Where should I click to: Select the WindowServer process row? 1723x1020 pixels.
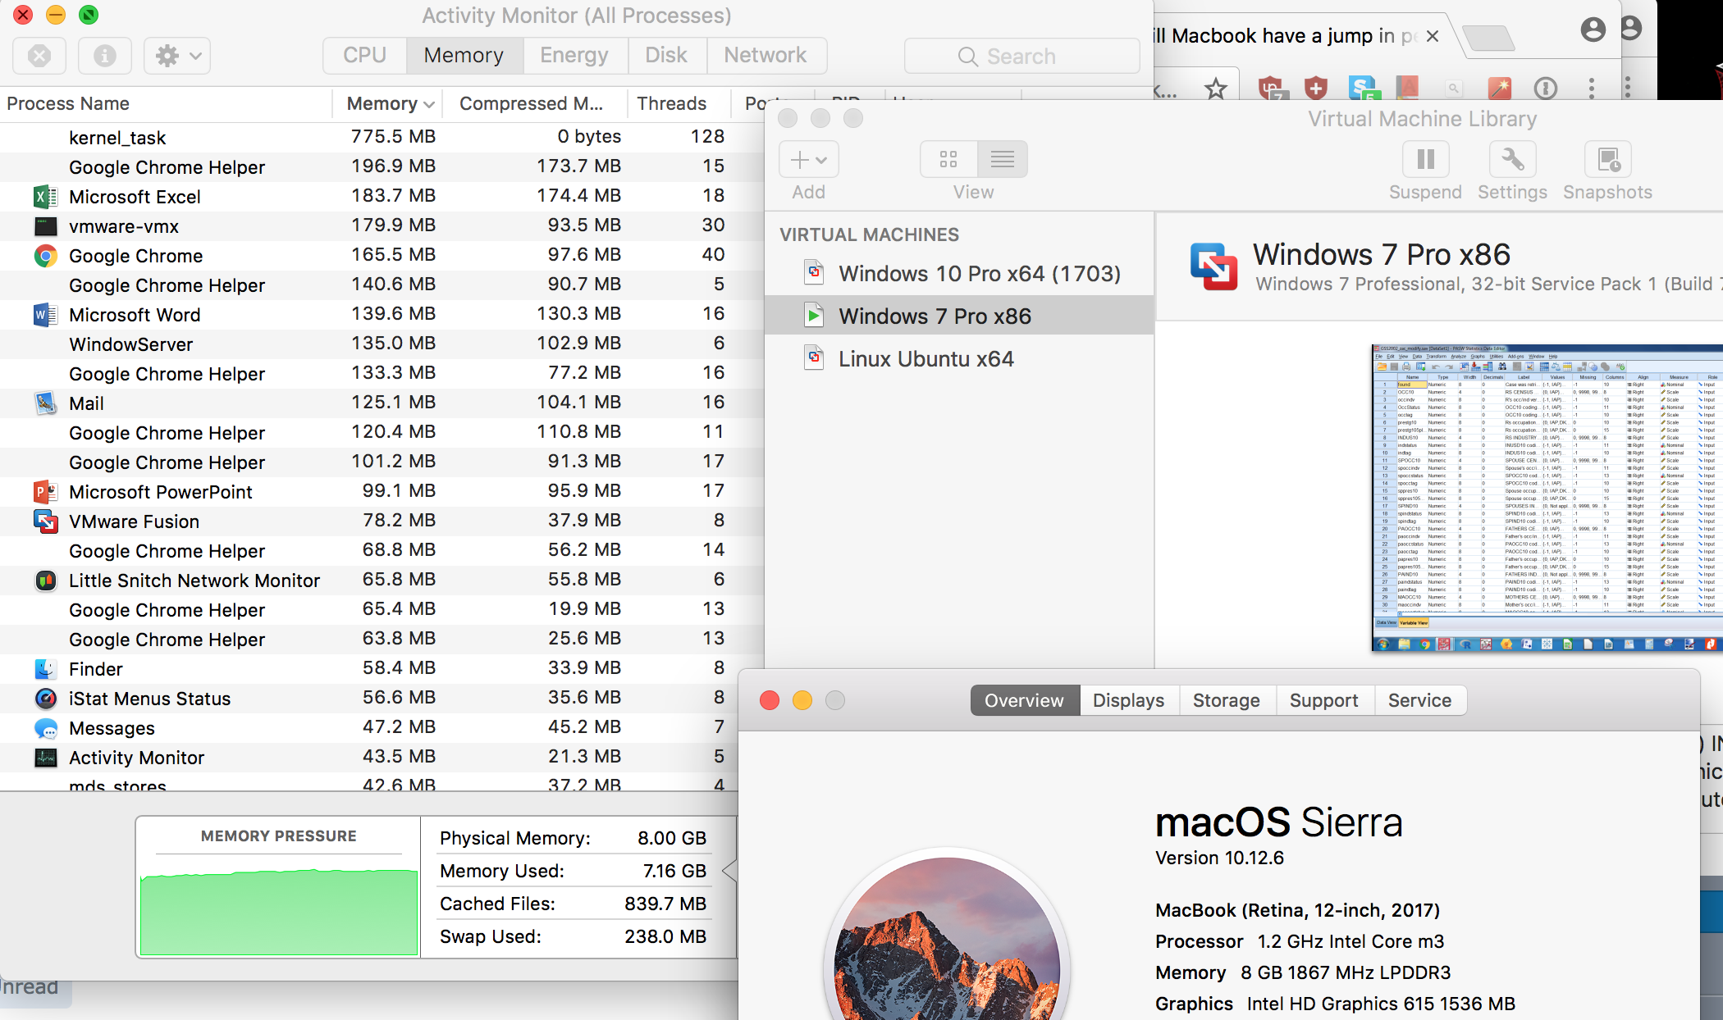(x=382, y=344)
